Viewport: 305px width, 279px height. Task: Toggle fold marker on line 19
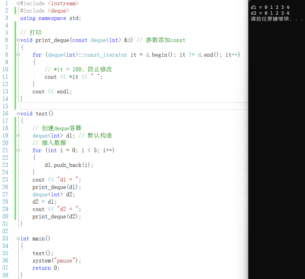(x=18, y=136)
